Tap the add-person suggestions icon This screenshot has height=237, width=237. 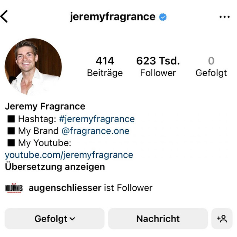222,219
